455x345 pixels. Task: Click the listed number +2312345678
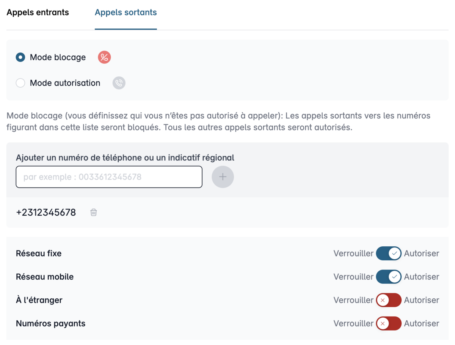(46, 213)
